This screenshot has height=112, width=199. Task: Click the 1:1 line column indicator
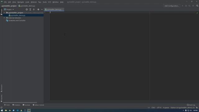tap(149, 108)
